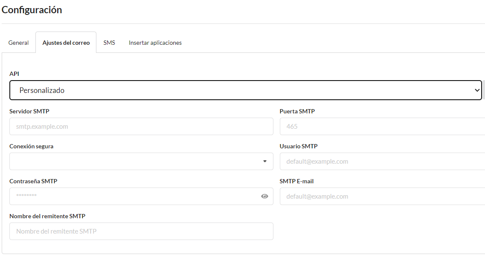Select the Insertar aplicaciones tab
The height and width of the screenshot is (263, 485).
tap(155, 43)
